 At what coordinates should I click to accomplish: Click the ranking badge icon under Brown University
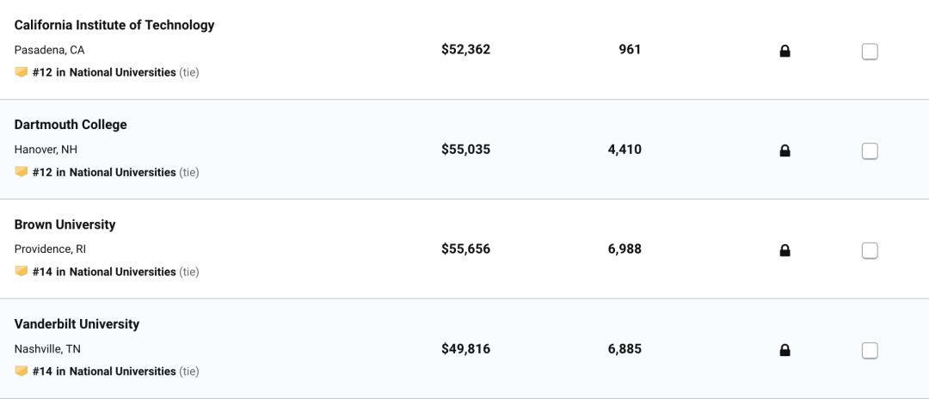click(22, 271)
